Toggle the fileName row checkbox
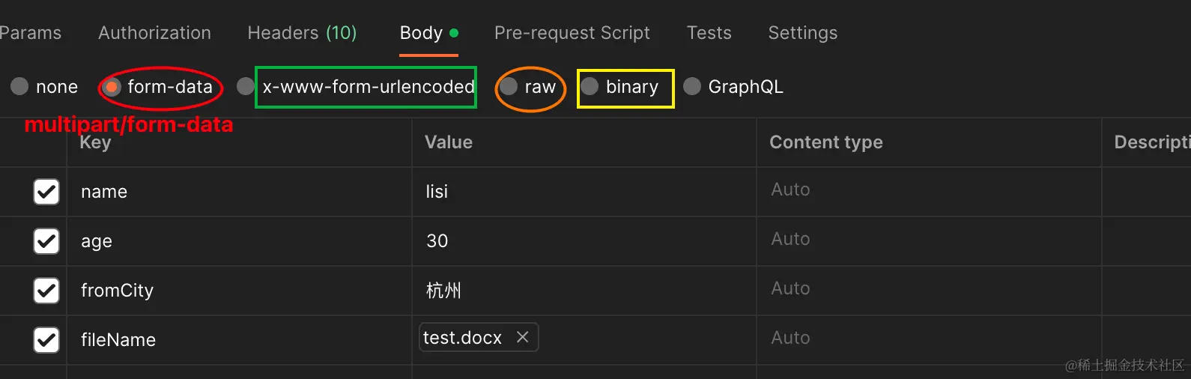Viewport: 1191px width, 379px height. tap(46, 340)
